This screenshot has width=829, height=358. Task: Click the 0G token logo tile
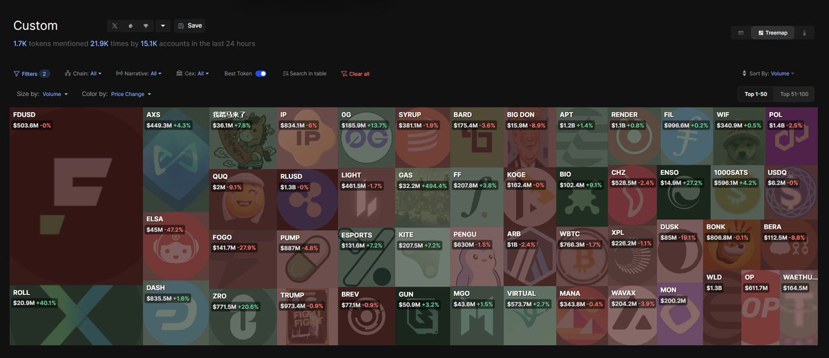click(x=366, y=138)
